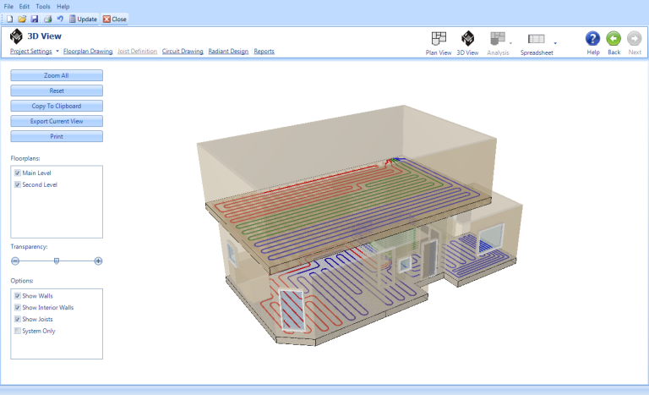Click the Copy To Clipboard button
The image size is (649, 395).
(x=57, y=106)
